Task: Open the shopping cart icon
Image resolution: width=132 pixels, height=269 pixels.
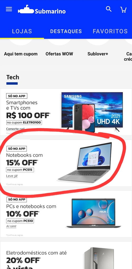Action: [x=123, y=10]
